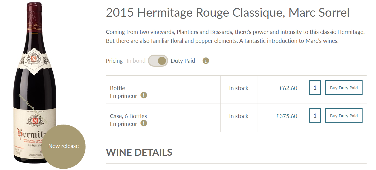Viewport: 376px width, 170px height.
Task: Click the WINE DETAILS section heading
Action: click(x=139, y=153)
